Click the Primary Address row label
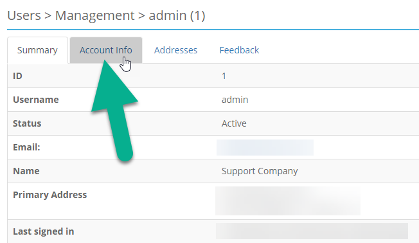 pyautogui.click(x=49, y=195)
